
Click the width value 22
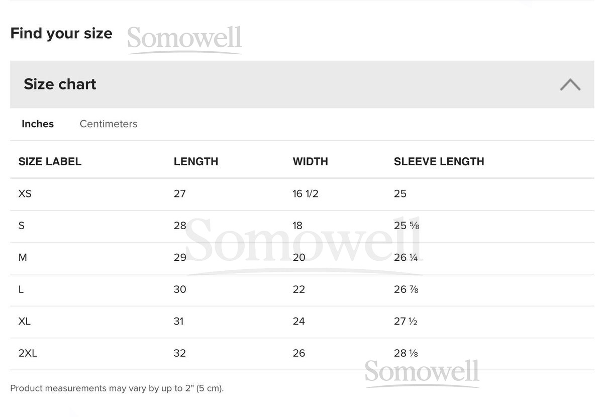point(299,289)
